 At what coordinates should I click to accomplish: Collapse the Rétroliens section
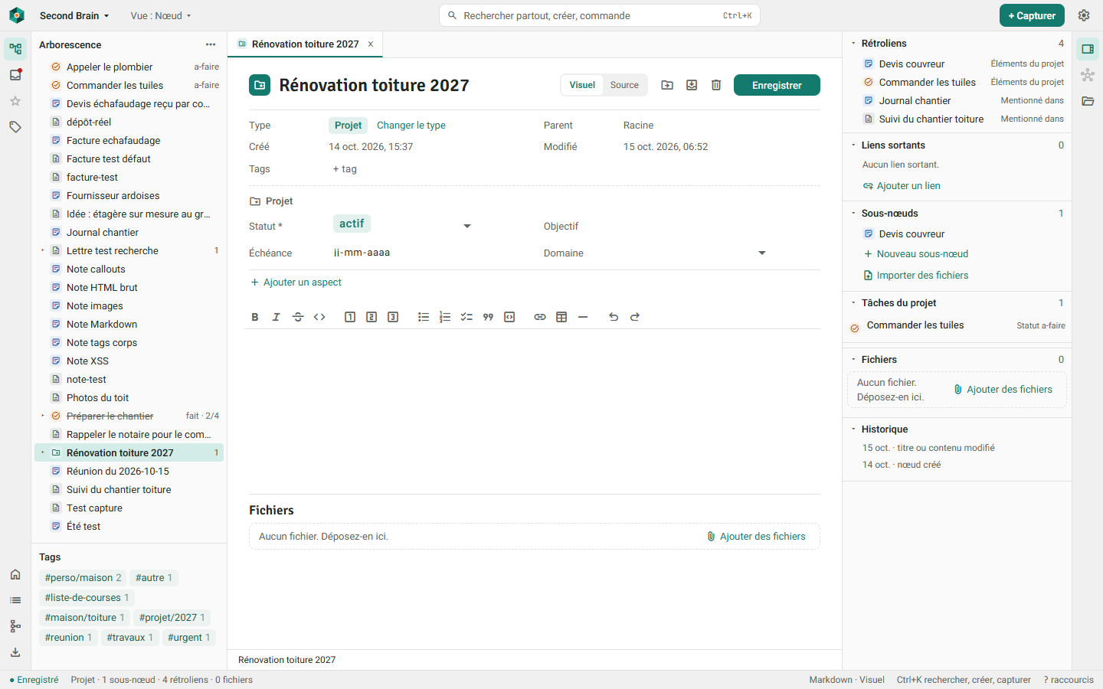coord(853,44)
